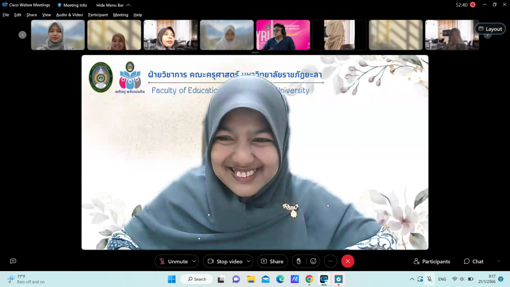Screen dimensions: 510x287
Task: Open panel options ellipsis beside Chat
Action: pyautogui.click(x=499, y=261)
